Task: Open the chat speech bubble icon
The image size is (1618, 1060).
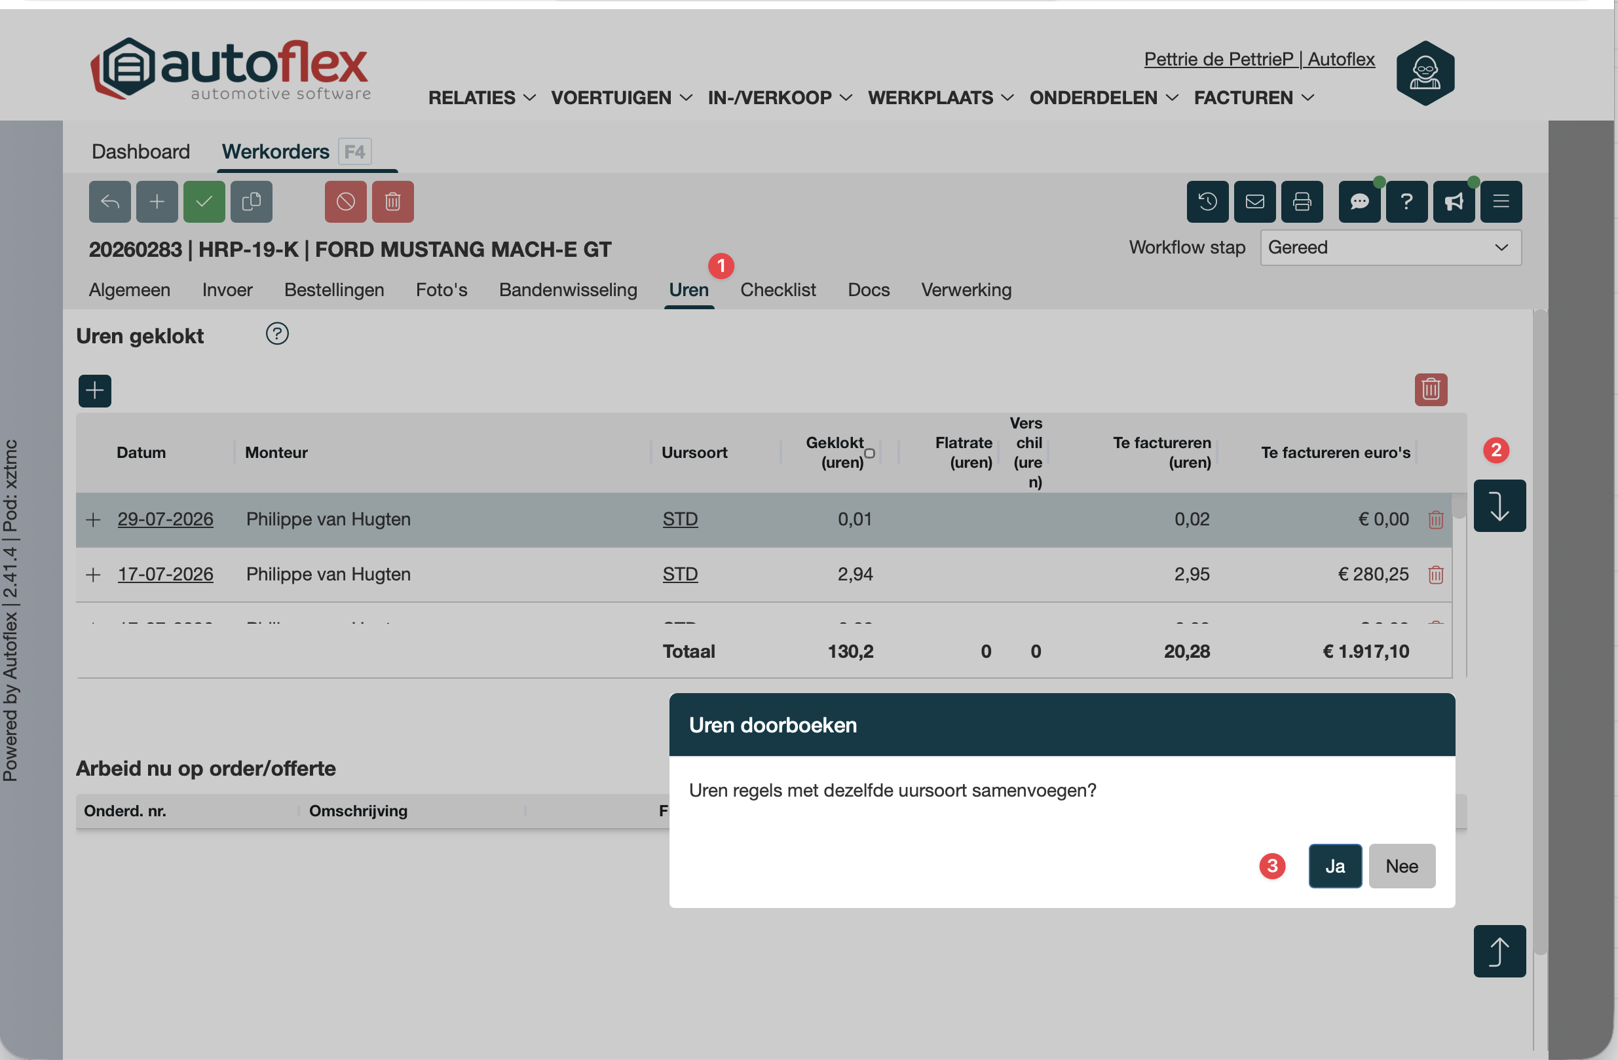Action: click(1360, 201)
